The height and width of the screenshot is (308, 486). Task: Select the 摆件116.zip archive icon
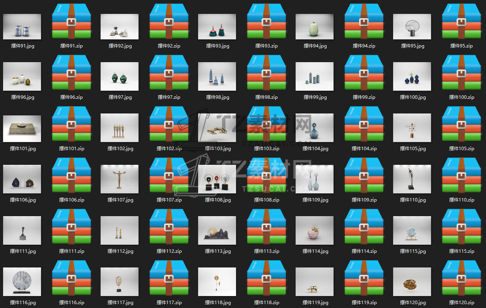pyautogui.click(x=72, y=278)
